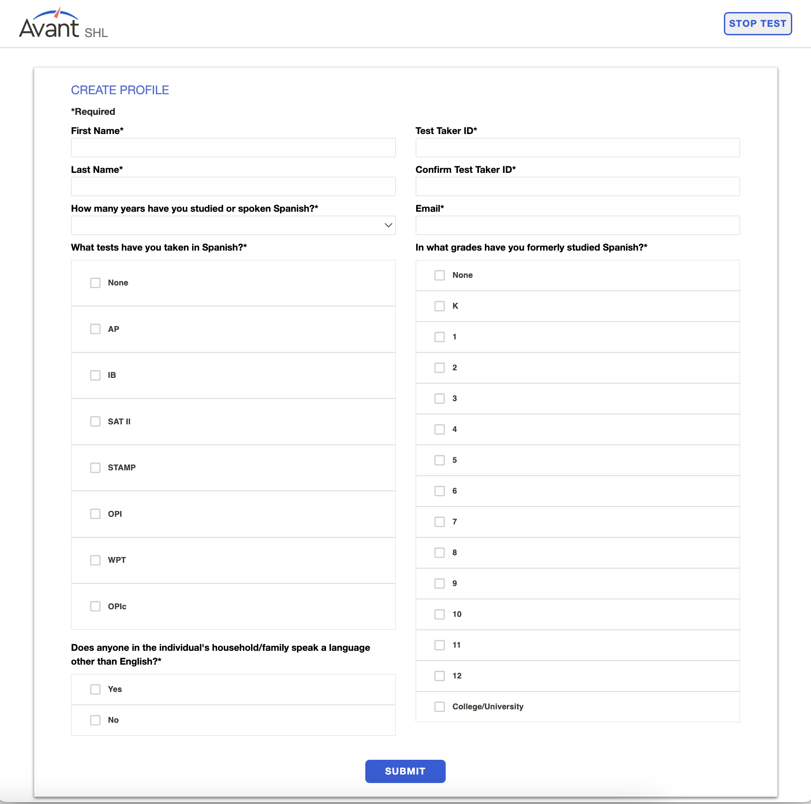Mark the IB test checkbox
811x804 pixels.
point(96,375)
